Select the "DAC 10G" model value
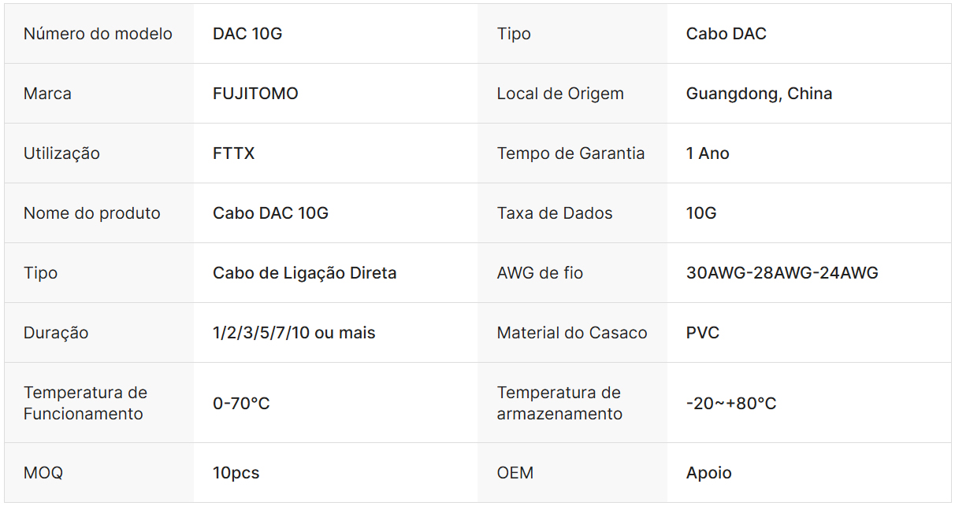 (x=247, y=34)
